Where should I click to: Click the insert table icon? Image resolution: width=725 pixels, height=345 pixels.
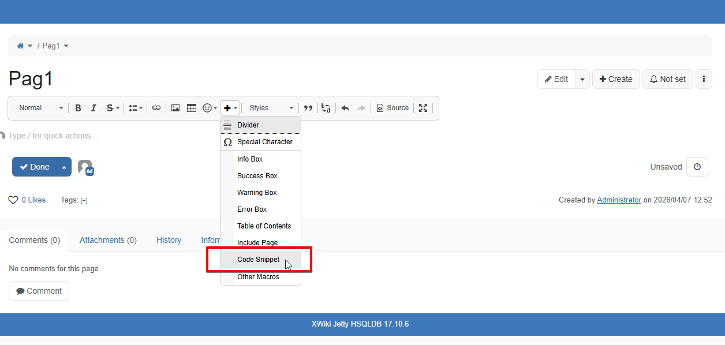(x=192, y=108)
